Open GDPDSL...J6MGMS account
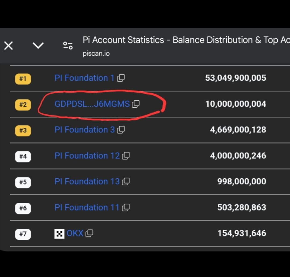Image resolution: width=290 pixels, height=277 pixels. pyautogui.click(x=92, y=104)
